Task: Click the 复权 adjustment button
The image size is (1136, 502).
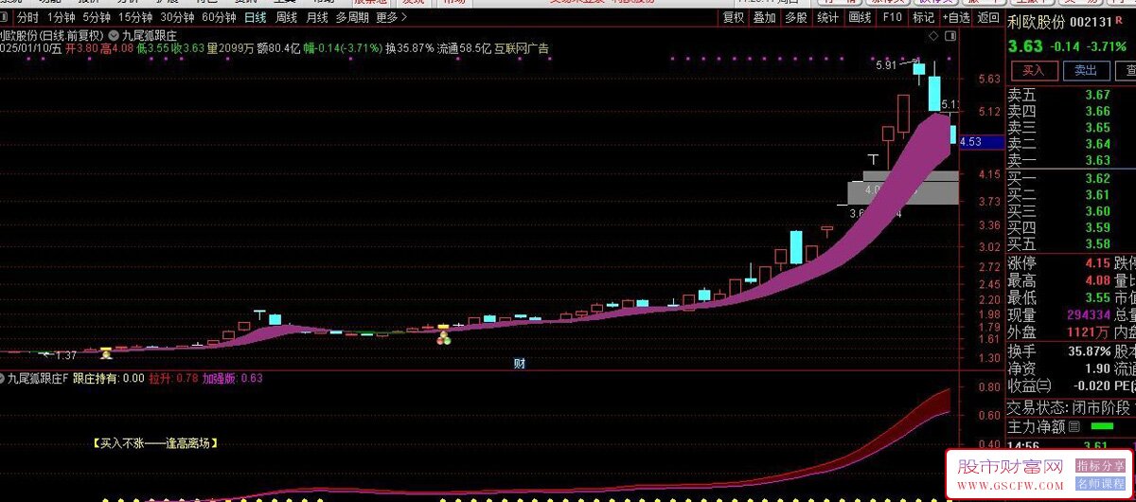Action: click(734, 17)
